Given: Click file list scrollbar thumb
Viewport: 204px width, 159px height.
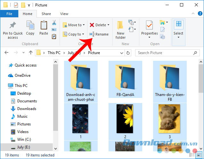Looking at the screenshot, I should pyautogui.click(x=201, y=78).
